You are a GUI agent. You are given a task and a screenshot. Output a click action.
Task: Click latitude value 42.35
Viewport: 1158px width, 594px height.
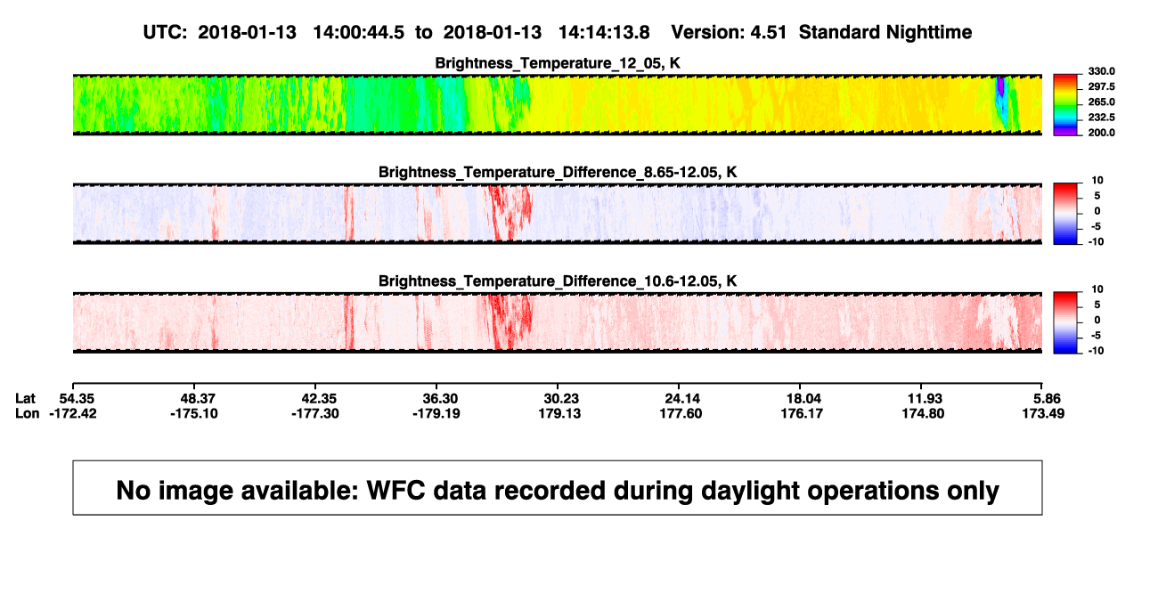pyautogui.click(x=317, y=398)
